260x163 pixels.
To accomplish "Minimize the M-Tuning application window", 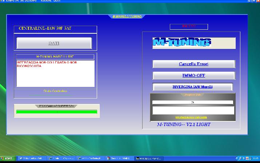I will (x=250, y=1).
